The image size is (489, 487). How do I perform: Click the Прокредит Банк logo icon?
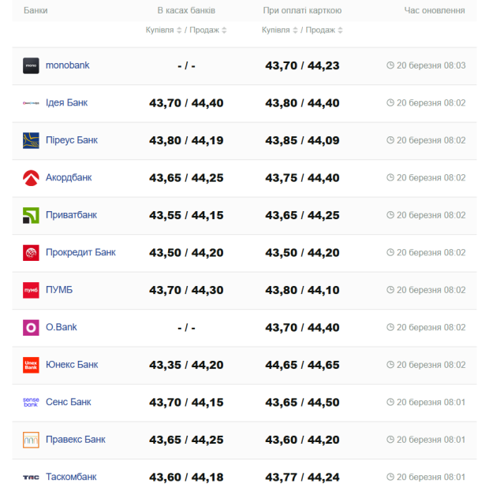pos(31,253)
